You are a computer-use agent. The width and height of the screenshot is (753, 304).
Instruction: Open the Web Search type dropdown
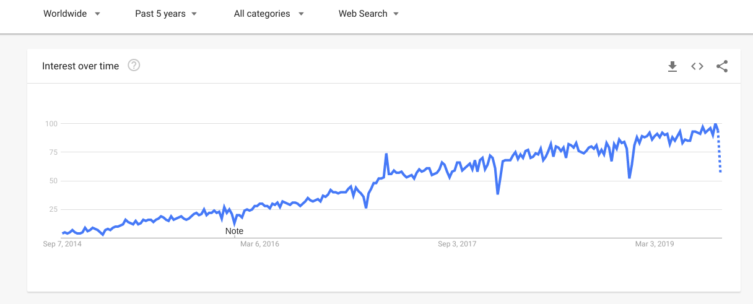click(368, 14)
